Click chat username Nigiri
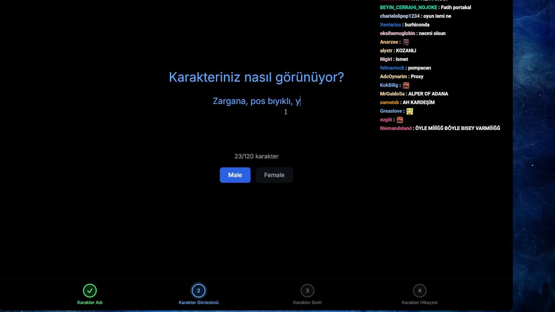 [386, 59]
